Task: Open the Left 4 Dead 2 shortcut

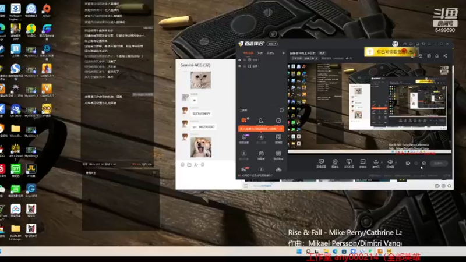Action: (x=16, y=152)
